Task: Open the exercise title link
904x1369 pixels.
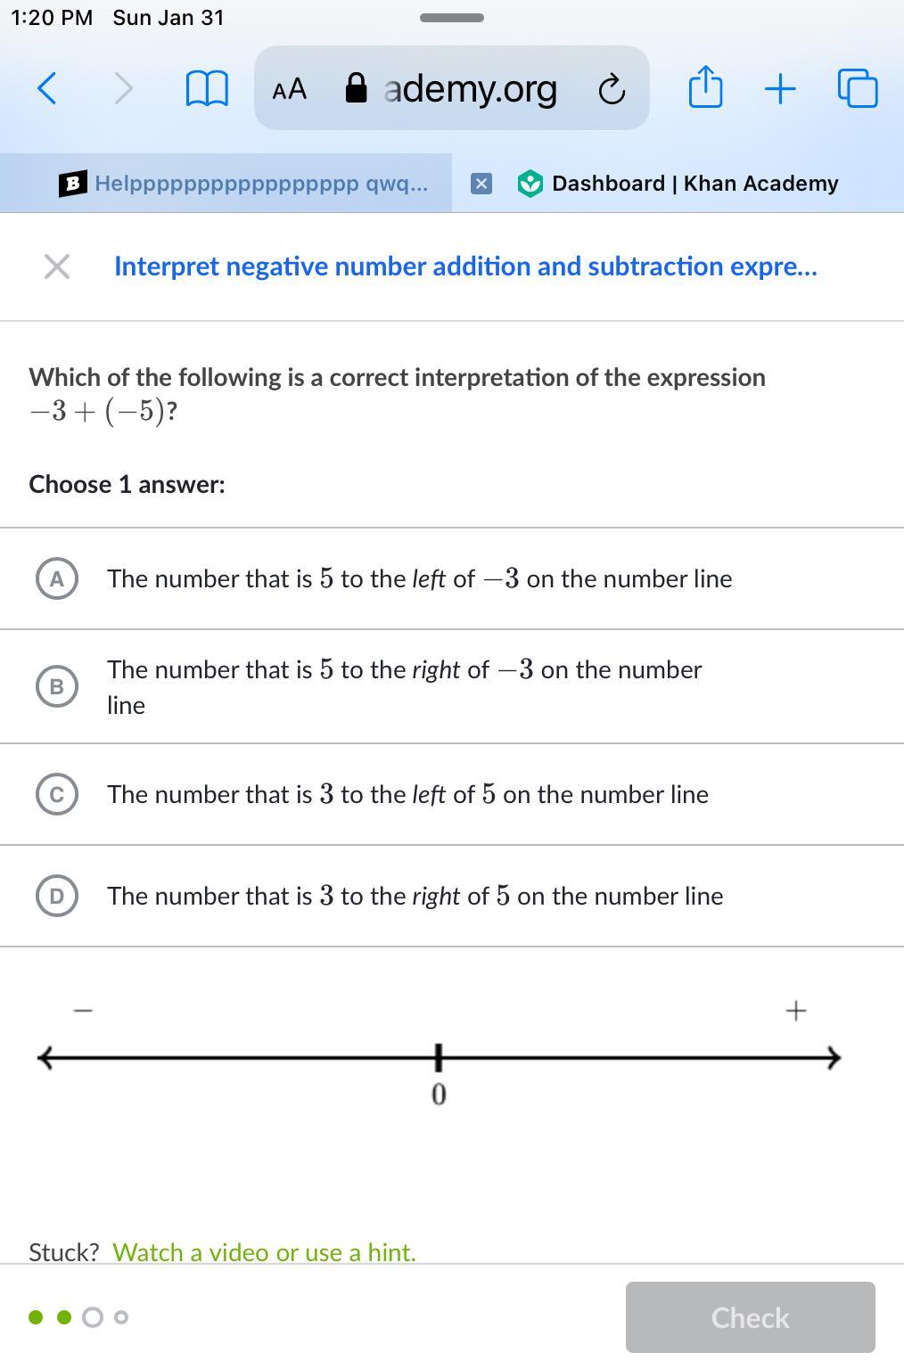Action: coord(465,266)
